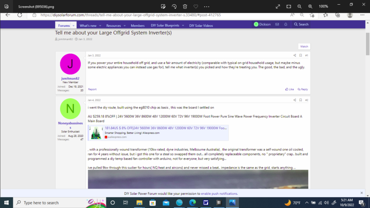Select the Forums tab
The width and height of the screenshot is (370, 208).
(64, 26)
